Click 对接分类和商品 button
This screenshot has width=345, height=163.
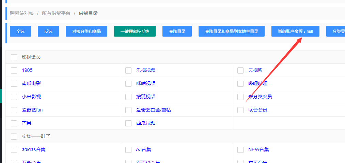pyautogui.click(x=87, y=31)
